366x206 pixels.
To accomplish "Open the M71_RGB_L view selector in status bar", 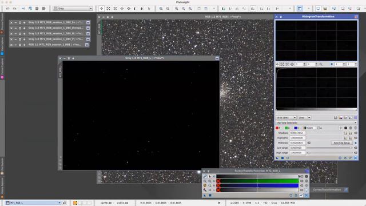I will (x=33, y=203).
